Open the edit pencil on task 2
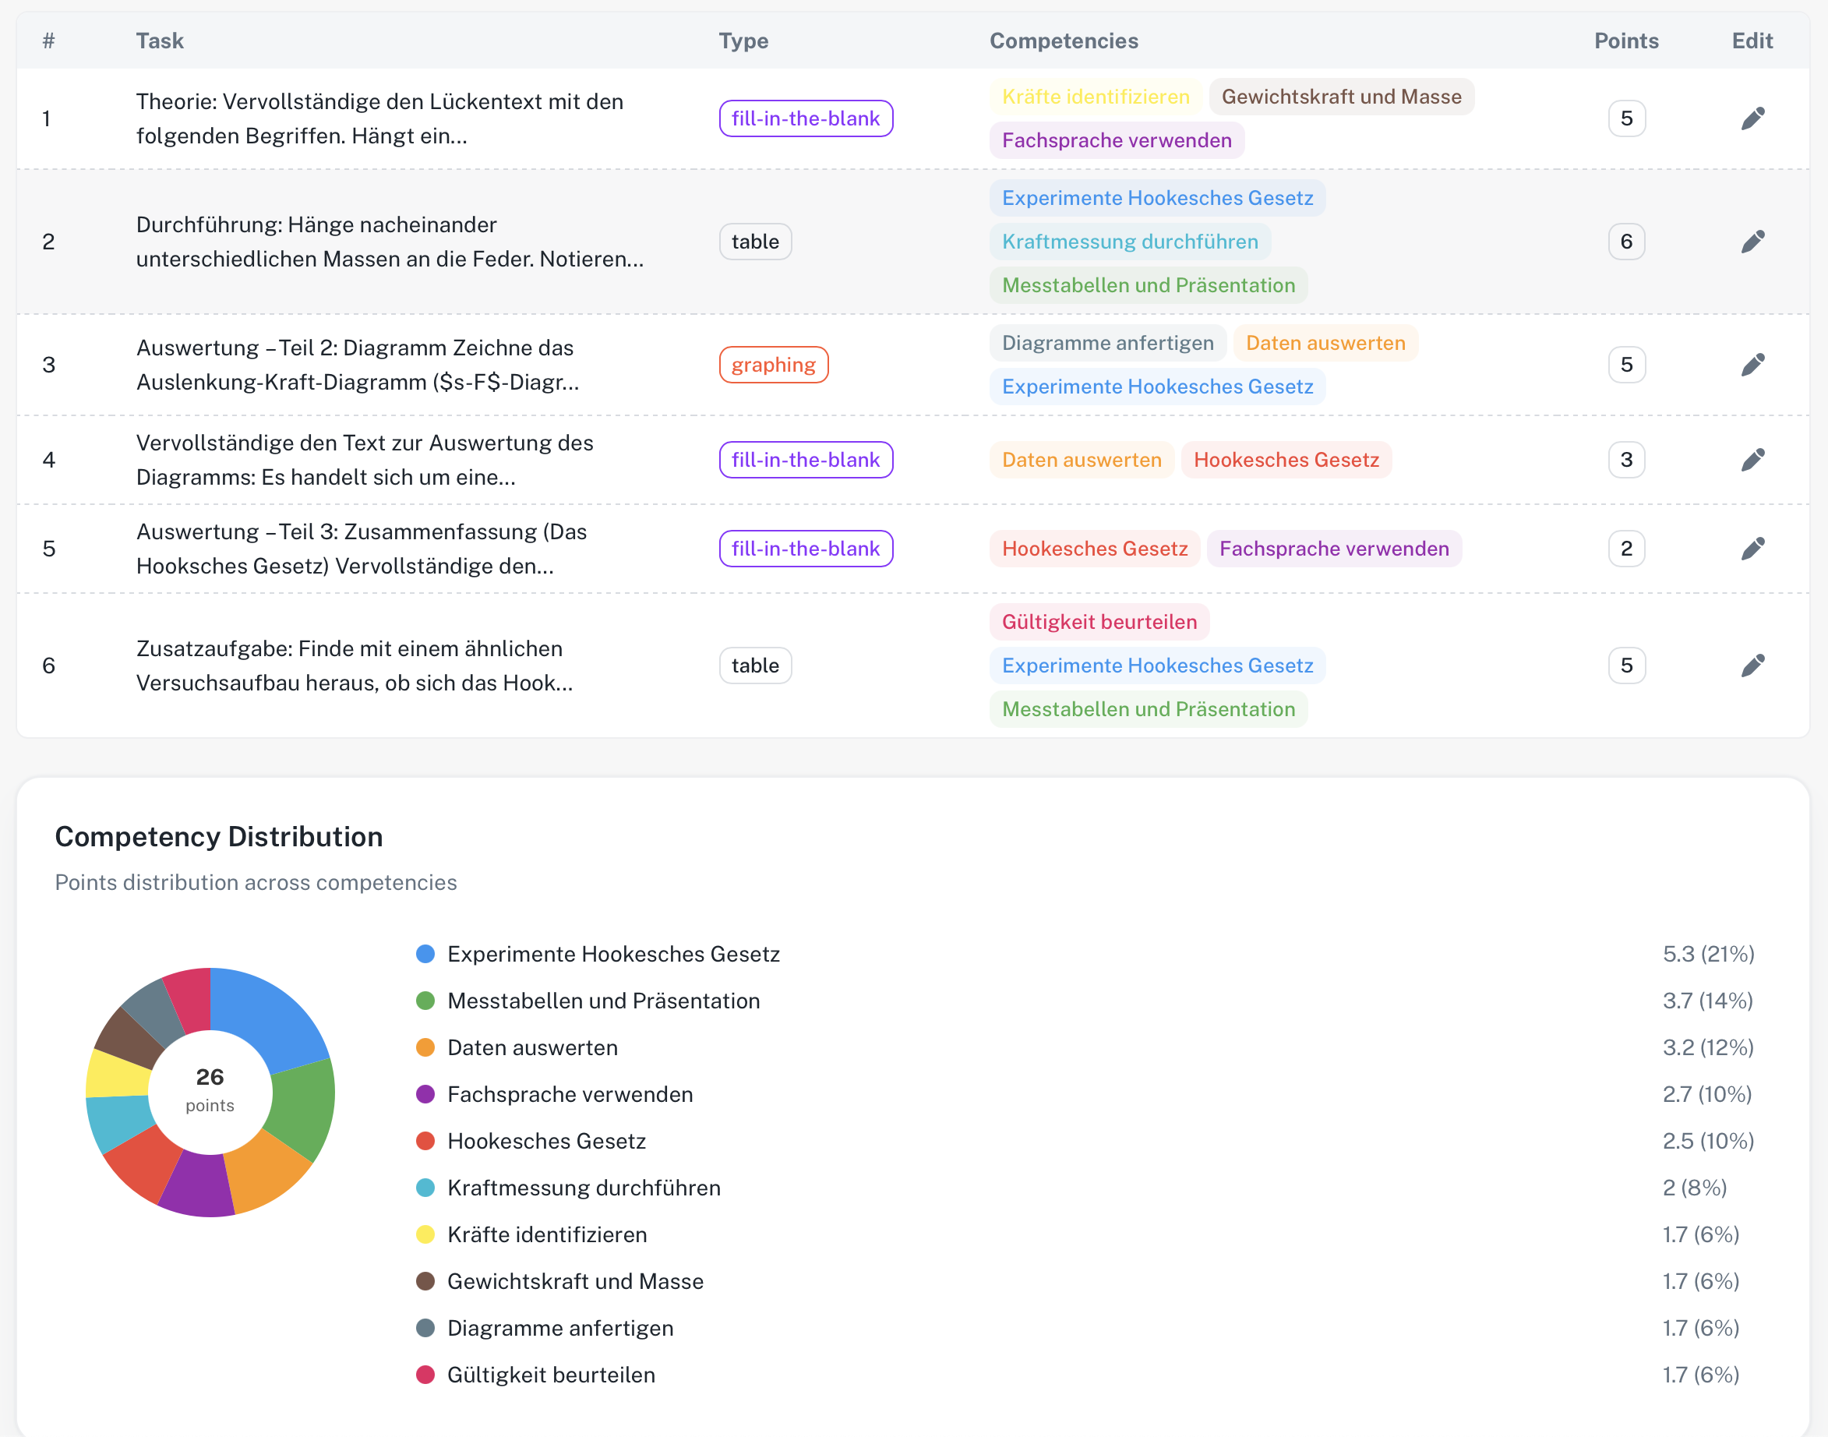The width and height of the screenshot is (1828, 1437). coord(1752,242)
